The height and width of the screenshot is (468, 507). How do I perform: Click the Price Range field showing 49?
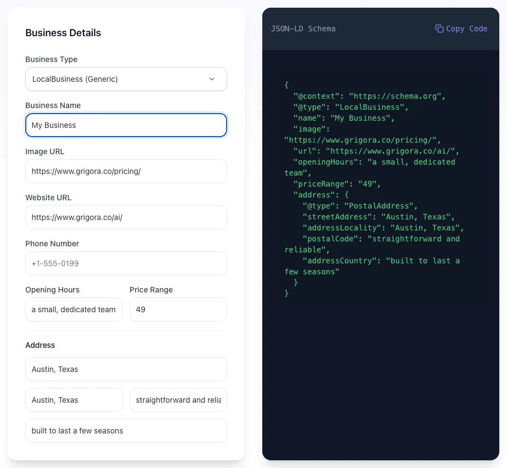[178, 309]
